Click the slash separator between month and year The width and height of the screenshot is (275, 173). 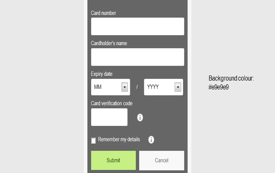coord(137,87)
